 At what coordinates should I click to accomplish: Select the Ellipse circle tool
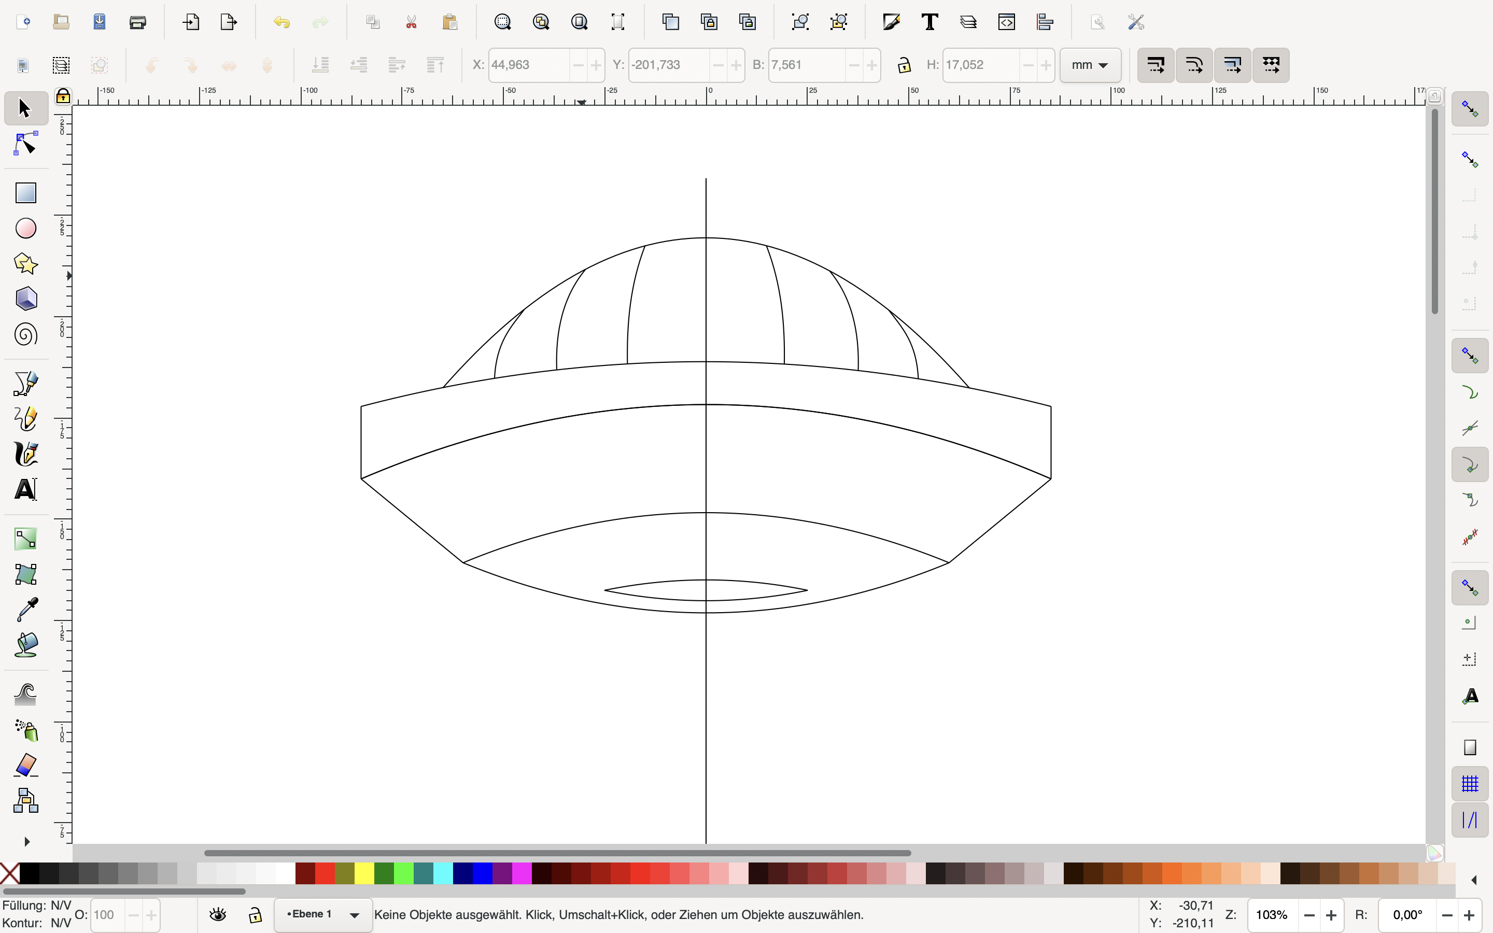25,228
